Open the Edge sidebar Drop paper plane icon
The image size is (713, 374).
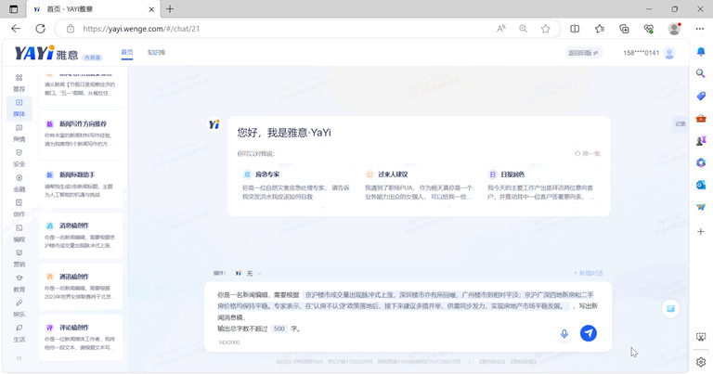(701, 207)
